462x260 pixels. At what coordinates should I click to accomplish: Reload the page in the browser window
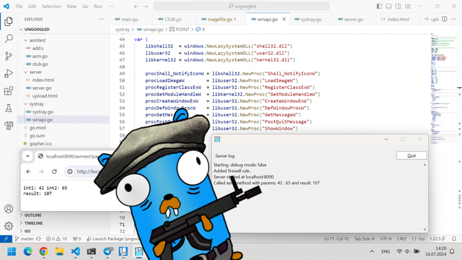(54, 172)
